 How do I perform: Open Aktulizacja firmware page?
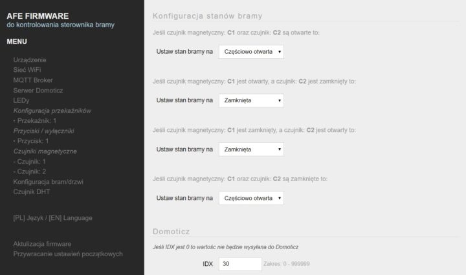[x=42, y=244]
